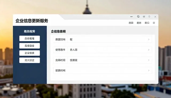This screenshot has width=171, height=98.
Task: Click the three-character value in the third row
Action: tap(74, 60)
